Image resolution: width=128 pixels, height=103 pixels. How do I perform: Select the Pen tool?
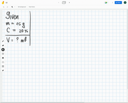point(3,41)
